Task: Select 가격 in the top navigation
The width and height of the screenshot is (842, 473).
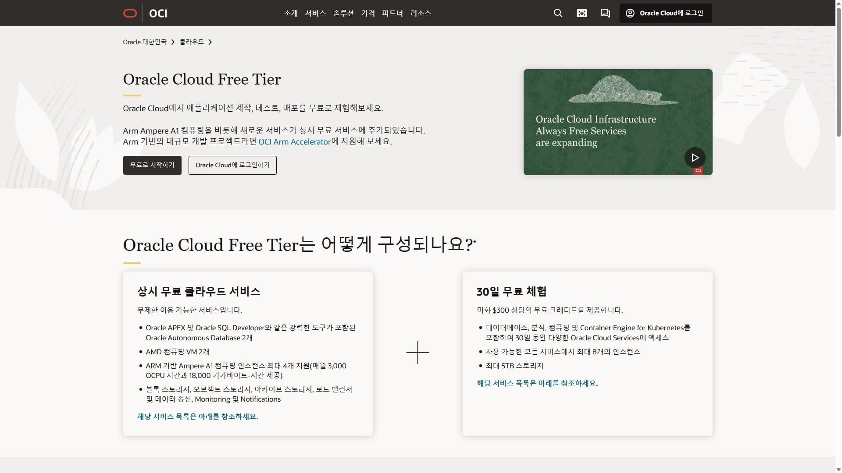Action: 368,13
